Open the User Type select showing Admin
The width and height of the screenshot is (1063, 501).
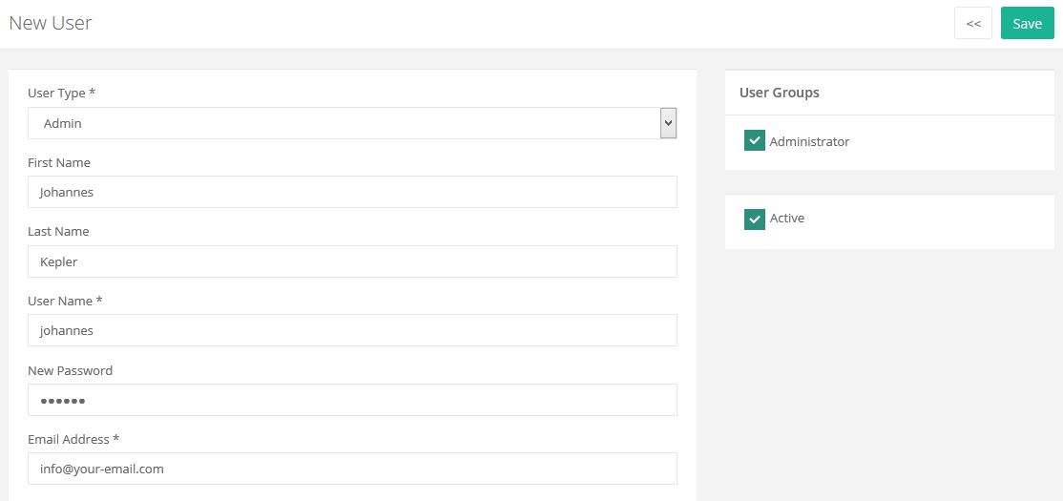[x=352, y=123]
